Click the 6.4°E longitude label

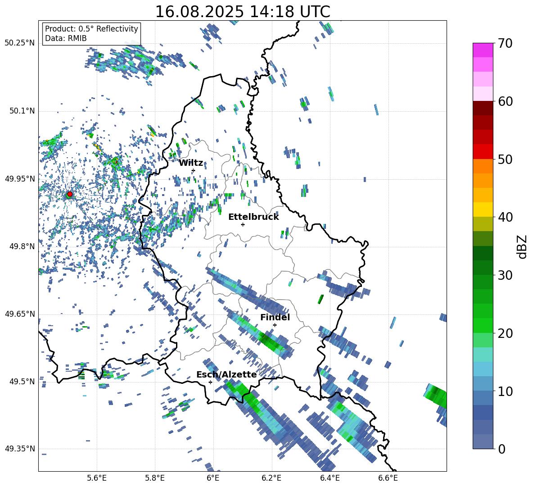(330, 478)
